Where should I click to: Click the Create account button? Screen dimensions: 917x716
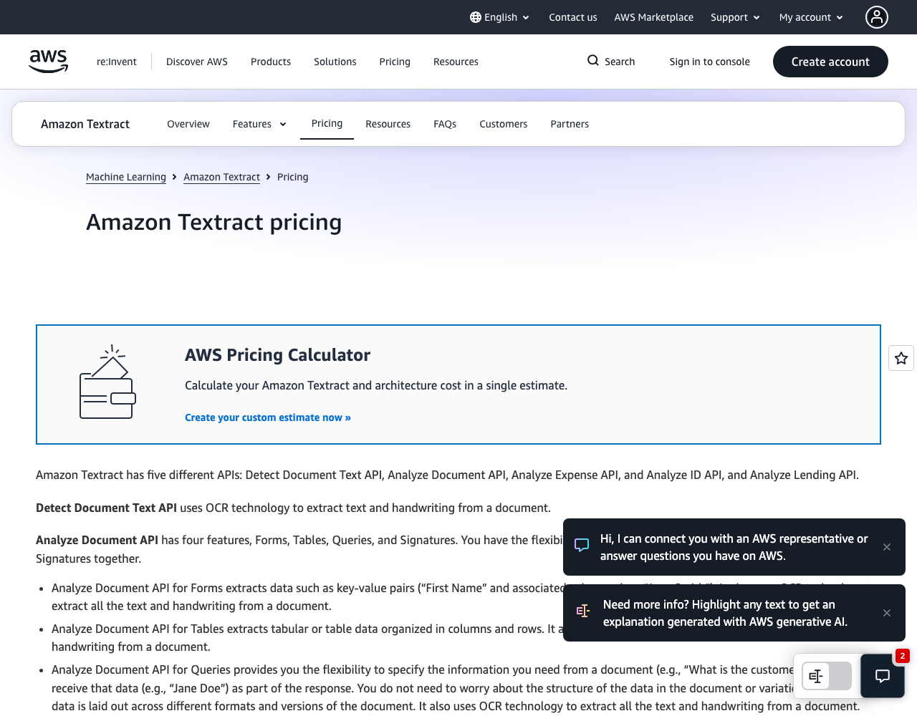coord(830,62)
